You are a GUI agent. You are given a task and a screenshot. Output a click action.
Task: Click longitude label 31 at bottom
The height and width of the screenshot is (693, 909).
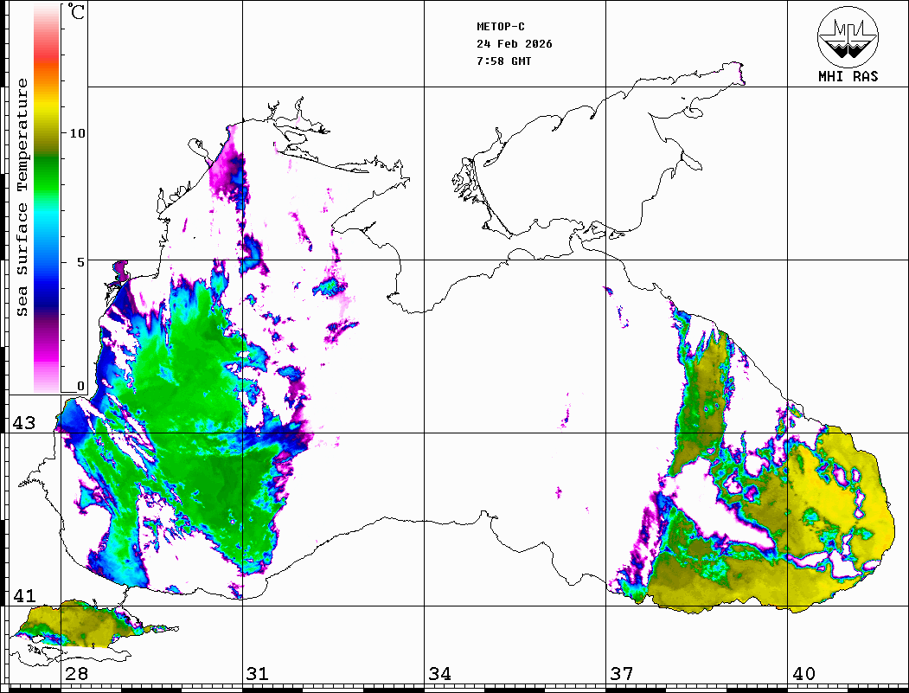(258, 674)
